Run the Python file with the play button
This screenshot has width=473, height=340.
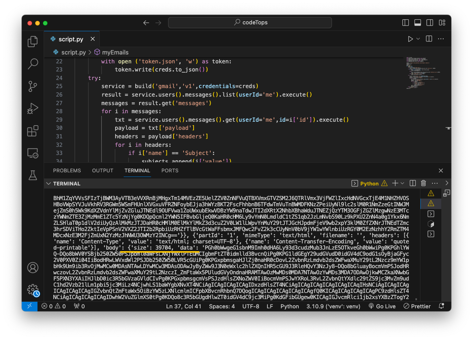coord(410,39)
